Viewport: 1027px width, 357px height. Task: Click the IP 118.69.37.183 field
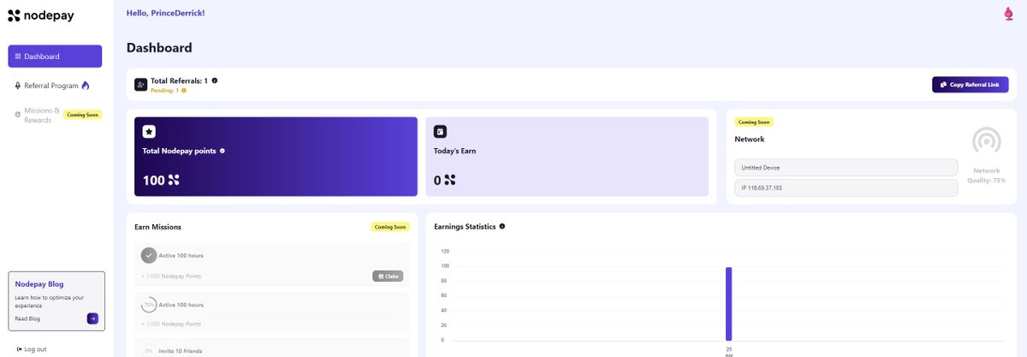click(846, 187)
